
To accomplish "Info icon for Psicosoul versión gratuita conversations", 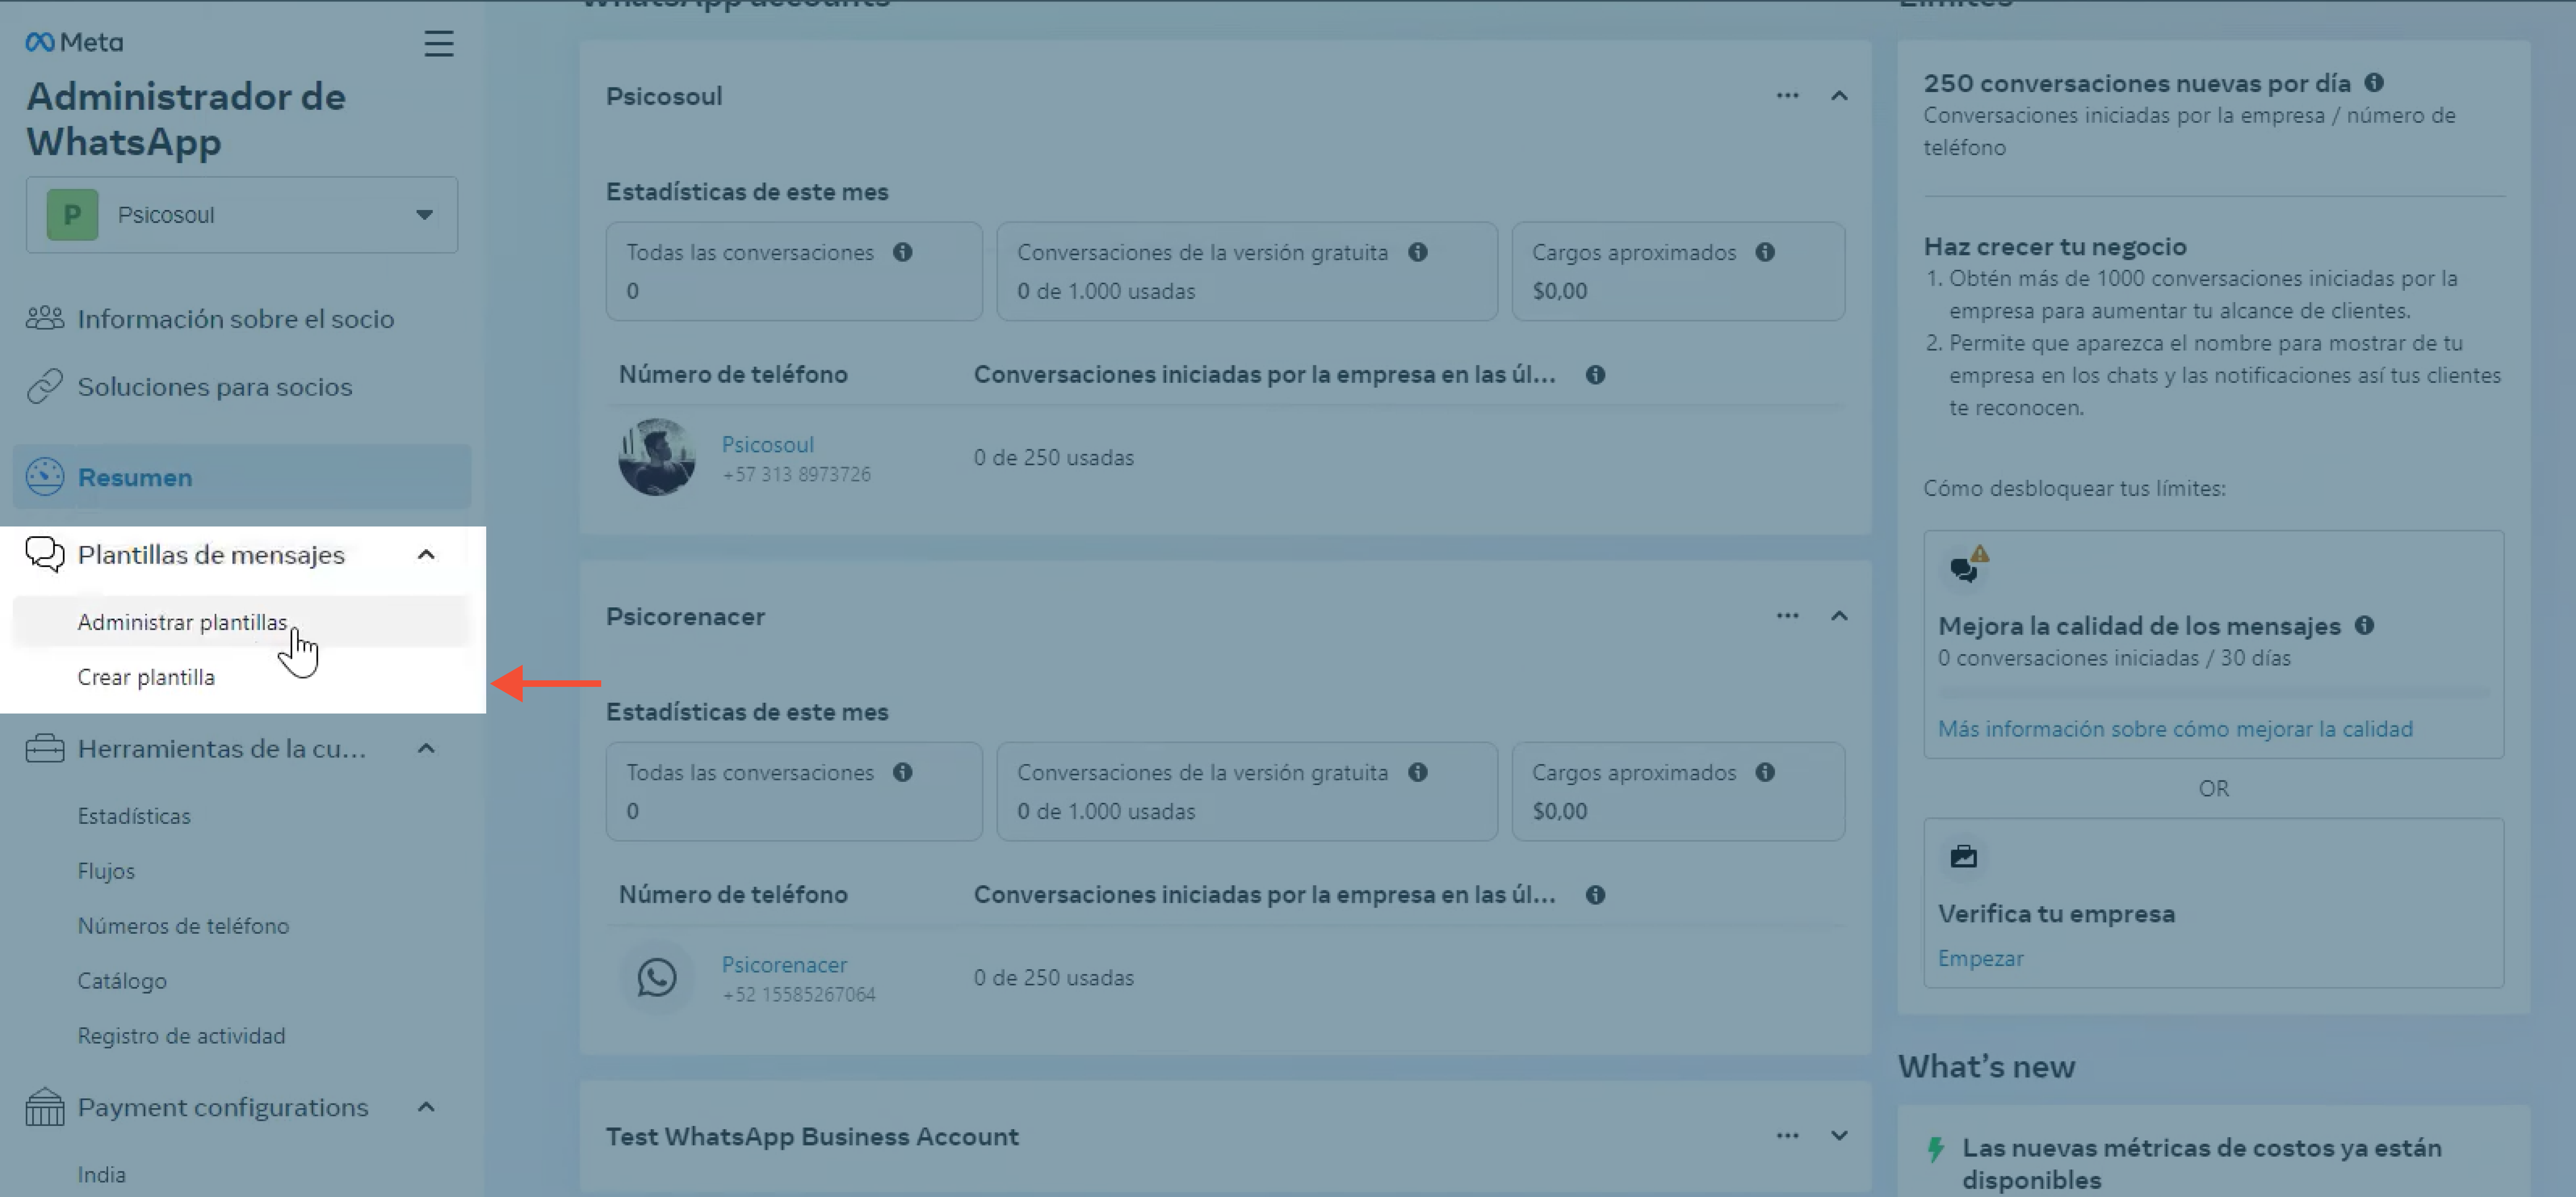I will pyautogui.click(x=1418, y=252).
